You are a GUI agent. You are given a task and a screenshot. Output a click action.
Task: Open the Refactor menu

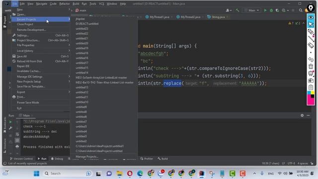(x=65, y=3)
